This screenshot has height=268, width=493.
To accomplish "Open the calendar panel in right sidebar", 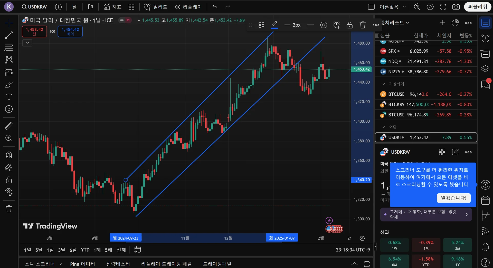I will click(485, 200).
